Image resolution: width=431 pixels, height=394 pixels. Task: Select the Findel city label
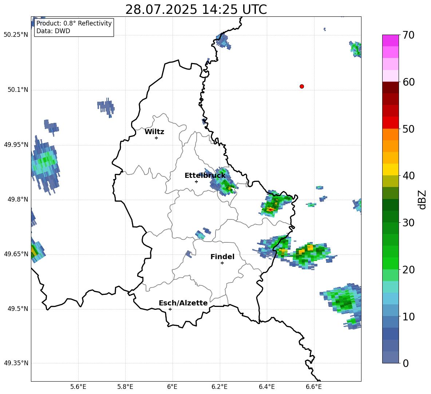coord(222,257)
